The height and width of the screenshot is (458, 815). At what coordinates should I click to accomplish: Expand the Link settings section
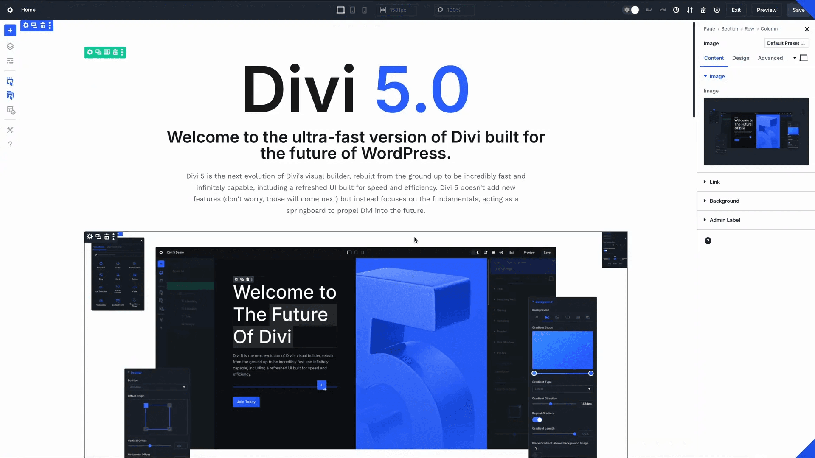[715, 182]
